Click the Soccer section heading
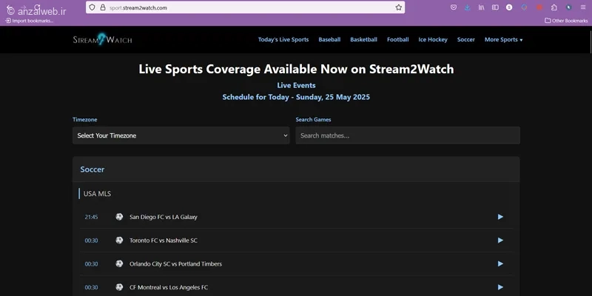Viewport: 592px width, 296px height. tap(92, 169)
